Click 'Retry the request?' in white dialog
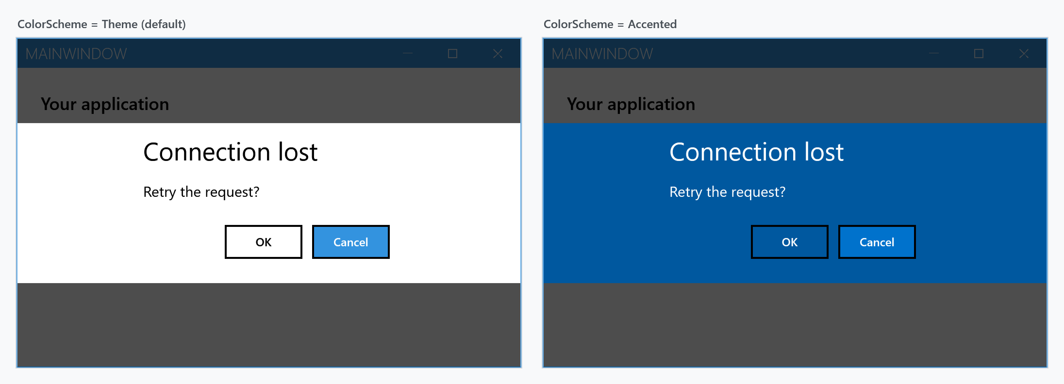This screenshot has width=1064, height=384. (x=201, y=192)
